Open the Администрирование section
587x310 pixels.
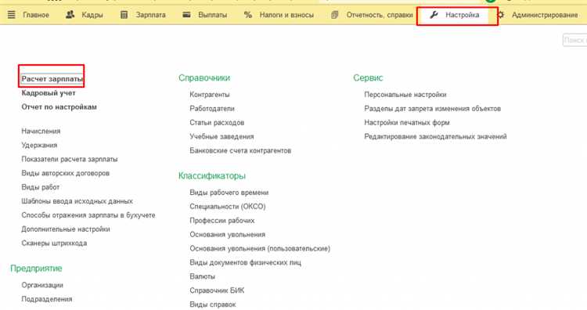tap(545, 15)
